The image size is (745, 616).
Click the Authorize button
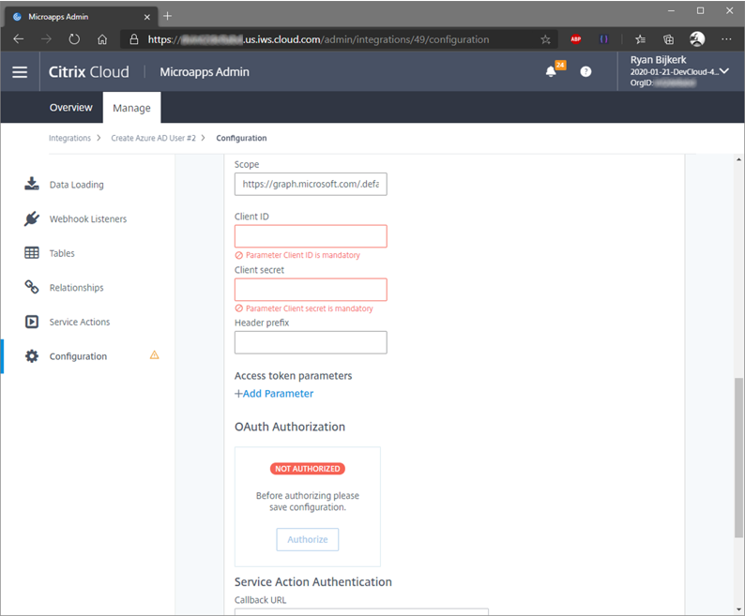pyautogui.click(x=308, y=539)
